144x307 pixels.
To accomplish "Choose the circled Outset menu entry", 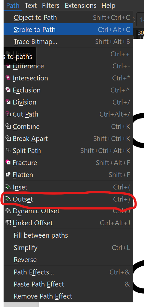I will point(68,199).
